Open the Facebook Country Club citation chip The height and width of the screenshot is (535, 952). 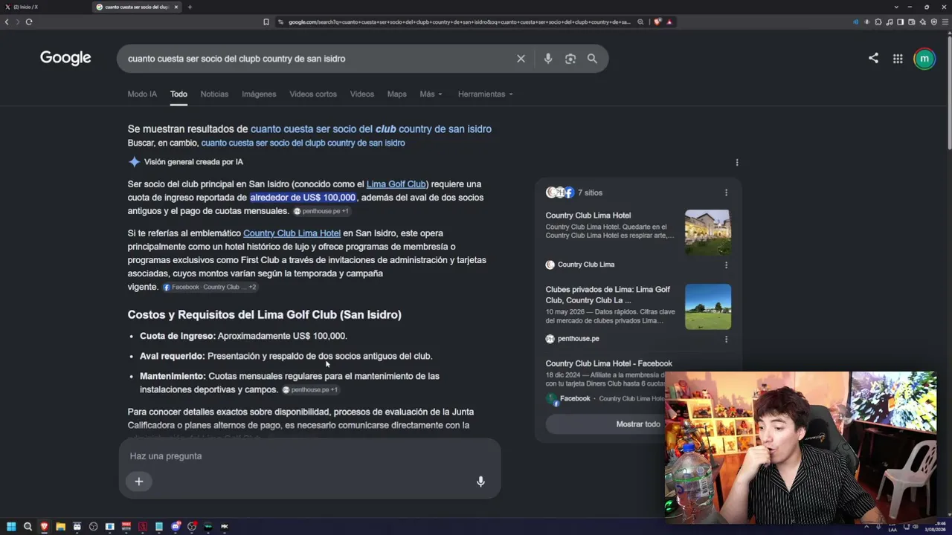tap(210, 288)
